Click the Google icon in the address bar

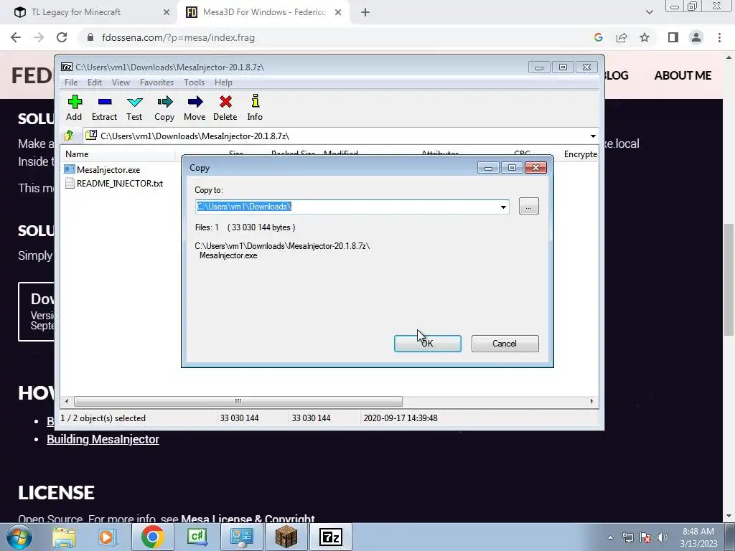click(x=598, y=37)
